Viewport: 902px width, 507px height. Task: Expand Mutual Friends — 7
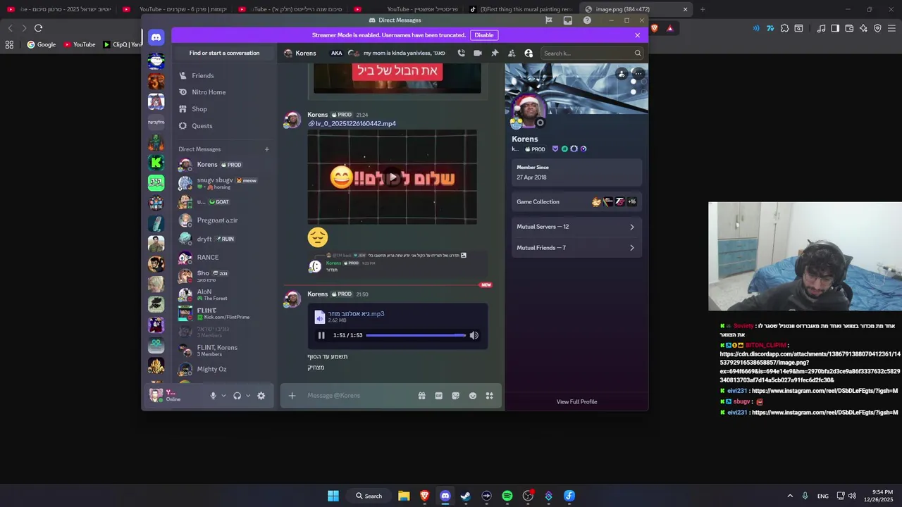tap(576, 248)
